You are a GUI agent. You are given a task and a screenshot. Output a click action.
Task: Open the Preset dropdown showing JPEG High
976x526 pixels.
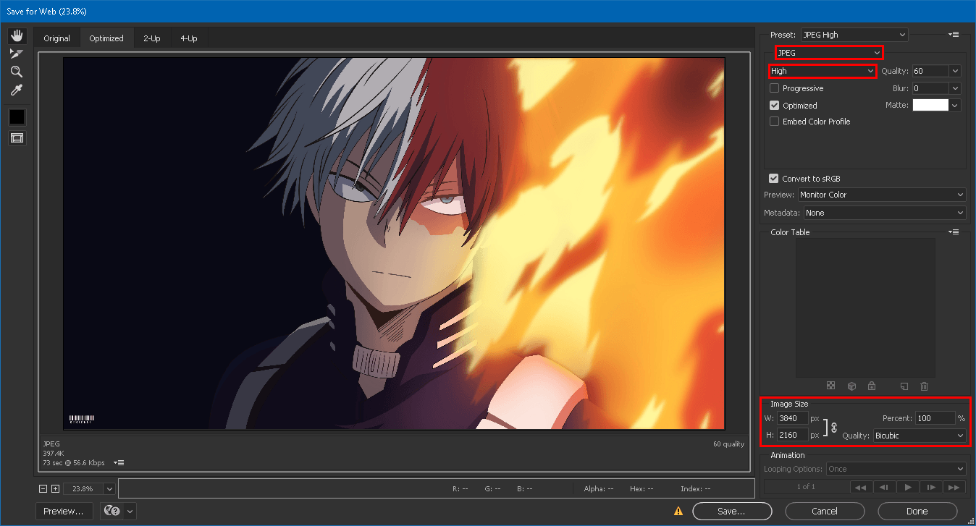854,35
